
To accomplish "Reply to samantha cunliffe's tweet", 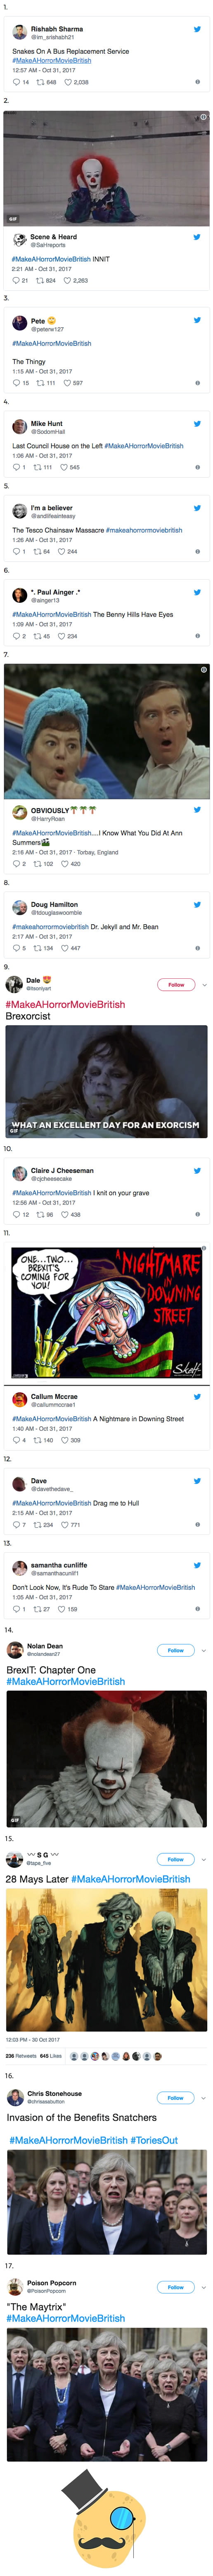I will (16, 1609).
